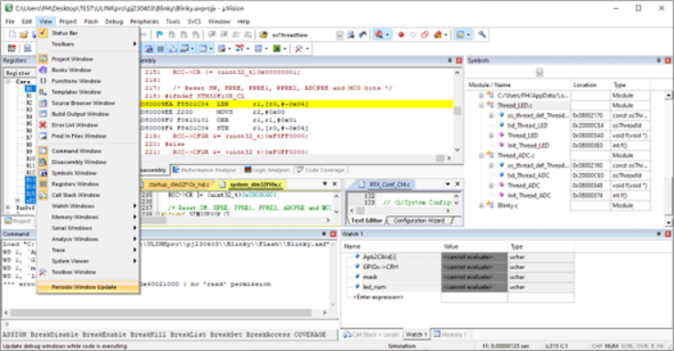The height and width of the screenshot is (351, 674).
Task: Click the Enter expression watch field
Action: coord(378,297)
